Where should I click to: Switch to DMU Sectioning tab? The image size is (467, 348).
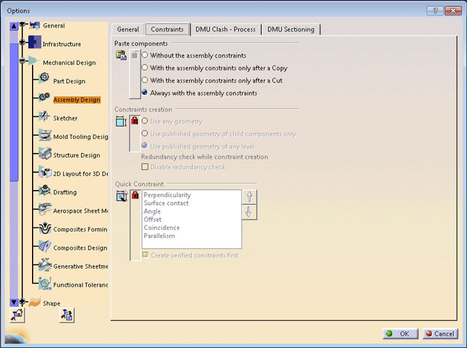pyautogui.click(x=290, y=30)
